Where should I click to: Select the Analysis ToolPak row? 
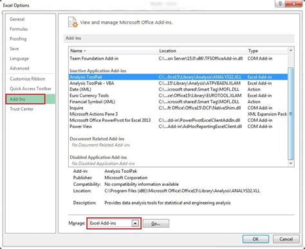[178, 77]
